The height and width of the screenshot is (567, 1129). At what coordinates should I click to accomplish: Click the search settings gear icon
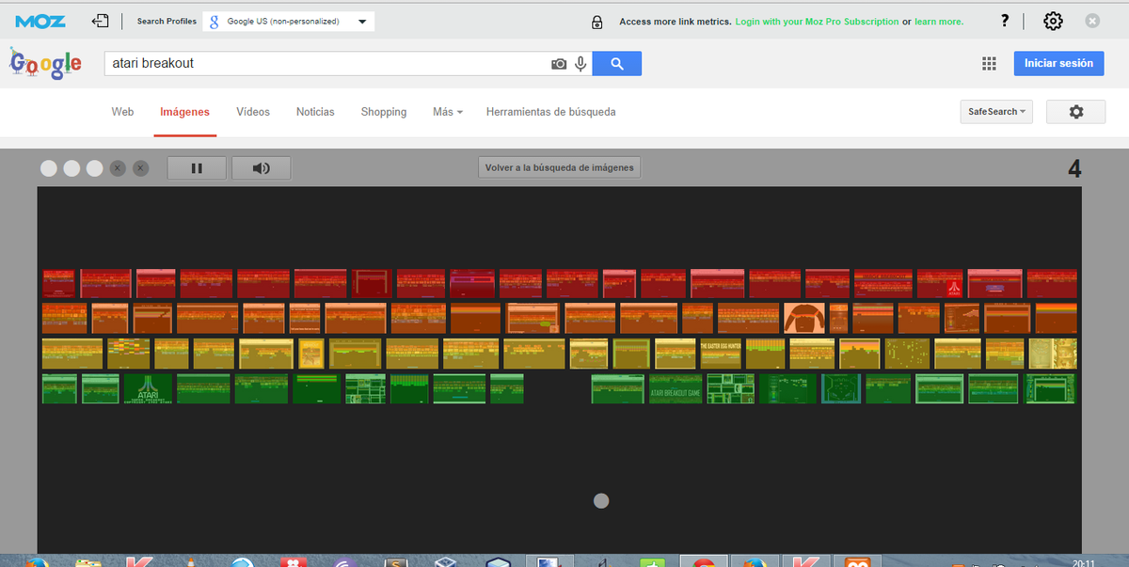pos(1075,111)
